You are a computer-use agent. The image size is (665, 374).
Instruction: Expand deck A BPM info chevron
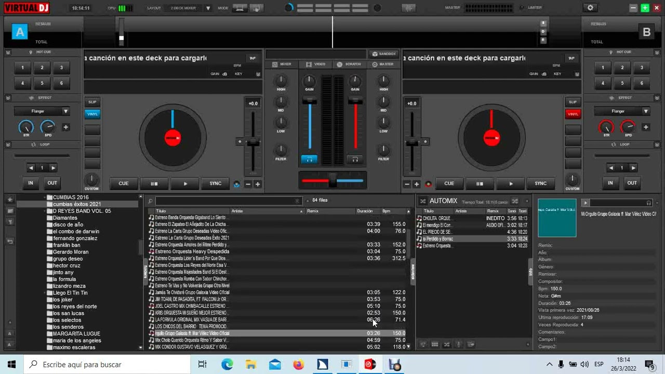(x=258, y=74)
